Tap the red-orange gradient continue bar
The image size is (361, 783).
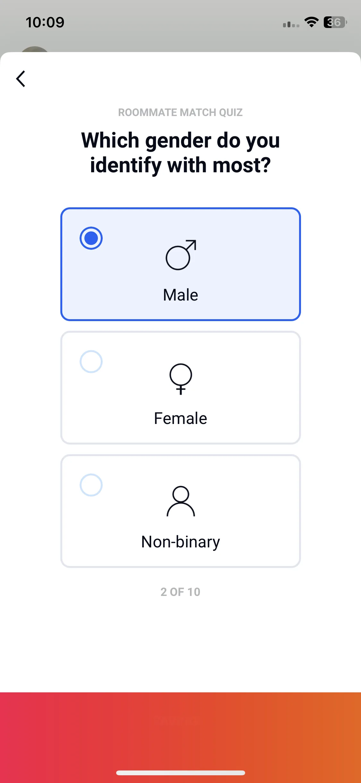181,738
